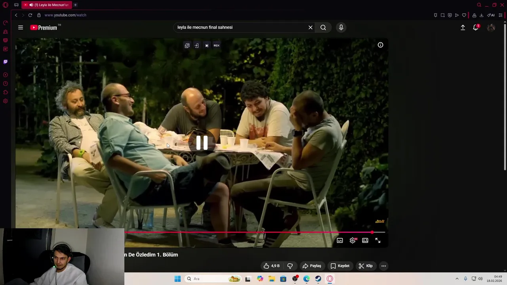The height and width of the screenshot is (285, 507).
Task: Click the progress bar scrubber dot
Action: tap(372, 232)
